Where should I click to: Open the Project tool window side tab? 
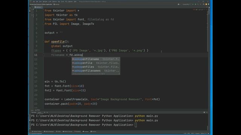30,9
